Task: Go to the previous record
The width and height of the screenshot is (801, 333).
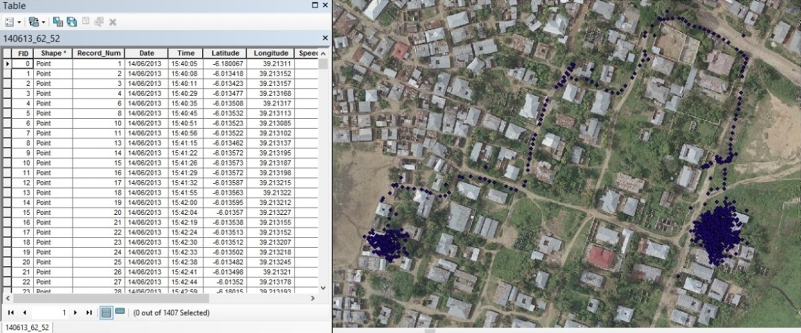Action: pyautogui.click(x=24, y=313)
